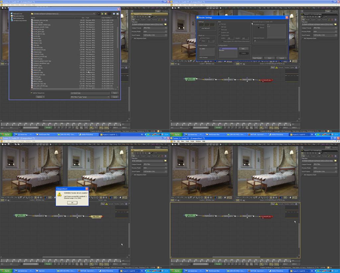Check the Half size option
Image resolution: width=340 pixels, height=273 pixels.
[x=219, y=27]
